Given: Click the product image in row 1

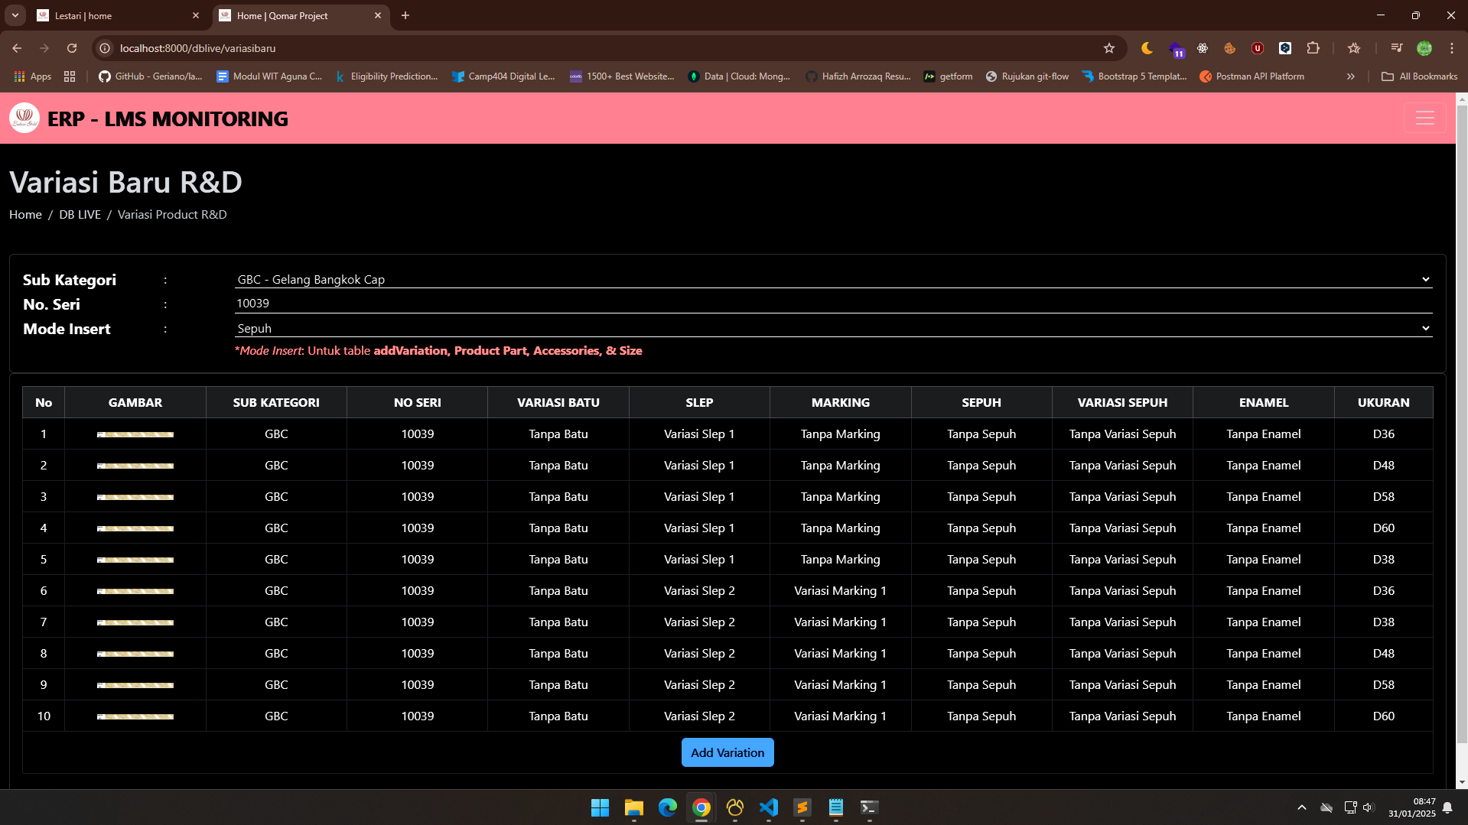Looking at the screenshot, I should [x=135, y=434].
